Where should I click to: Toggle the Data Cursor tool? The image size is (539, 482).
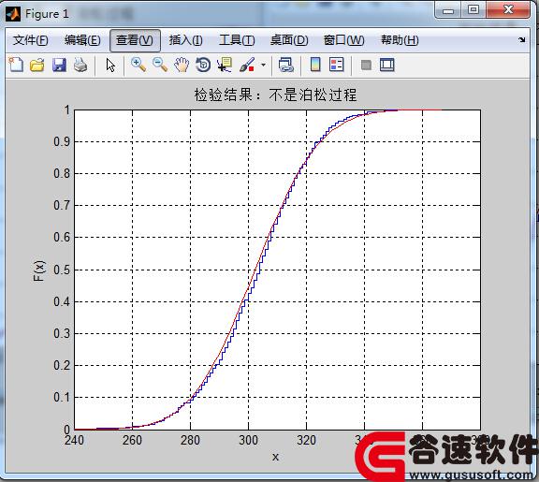[x=225, y=65]
